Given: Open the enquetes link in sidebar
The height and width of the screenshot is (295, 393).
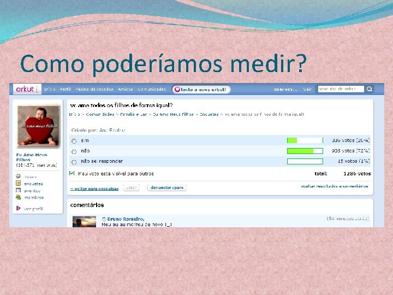Looking at the screenshot, I should click(33, 184).
